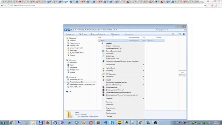Click the SVN Checkout icon

click(x=103, y=74)
